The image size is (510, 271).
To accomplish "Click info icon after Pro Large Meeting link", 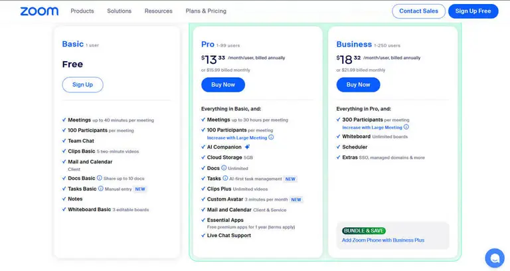I will (271, 137).
